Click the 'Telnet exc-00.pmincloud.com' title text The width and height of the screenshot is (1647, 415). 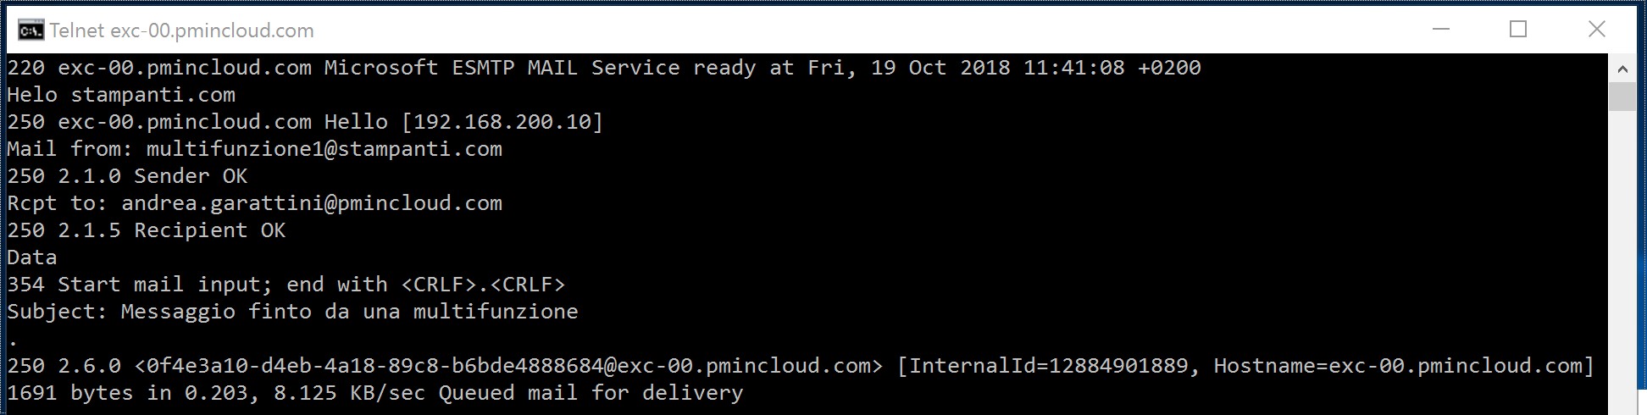pyautogui.click(x=181, y=30)
